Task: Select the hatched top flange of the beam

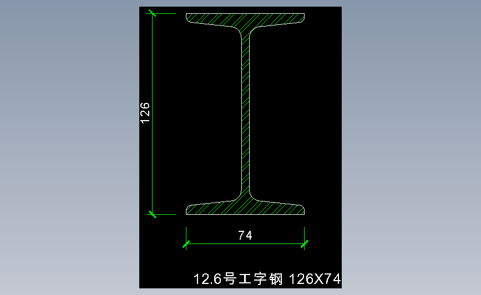Action: pyautogui.click(x=245, y=20)
